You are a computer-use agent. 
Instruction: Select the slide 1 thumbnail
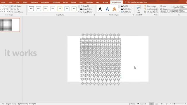point(10,25)
